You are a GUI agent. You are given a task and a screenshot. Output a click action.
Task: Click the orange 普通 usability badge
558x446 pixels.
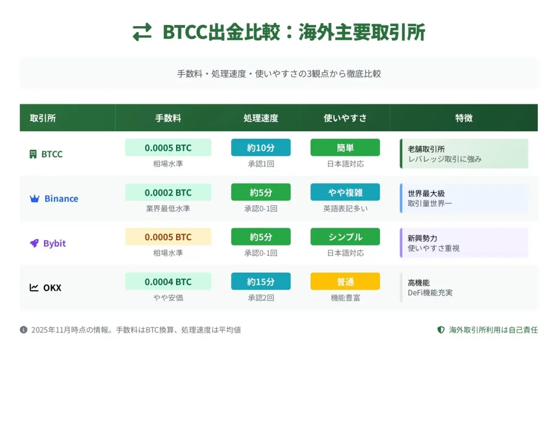click(345, 282)
